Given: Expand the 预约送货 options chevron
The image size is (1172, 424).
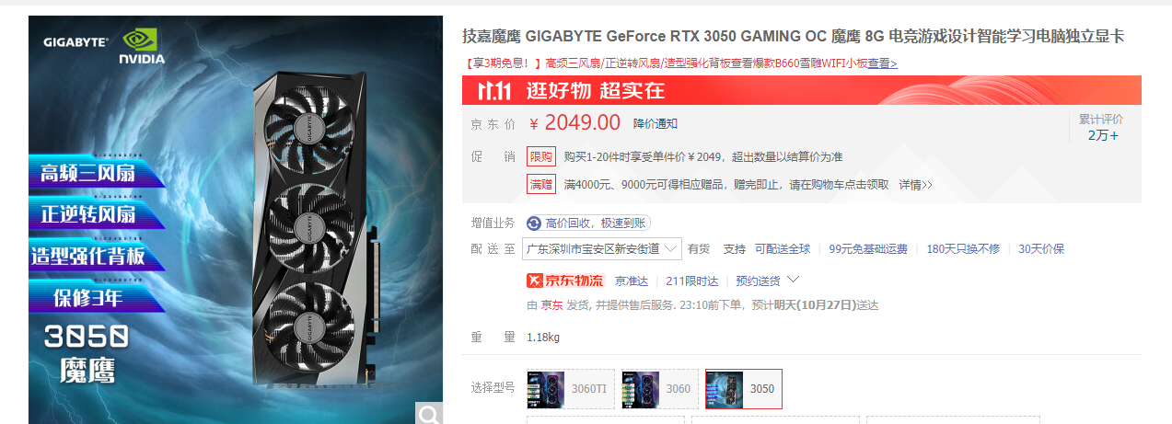Looking at the screenshot, I should tap(793, 280).
